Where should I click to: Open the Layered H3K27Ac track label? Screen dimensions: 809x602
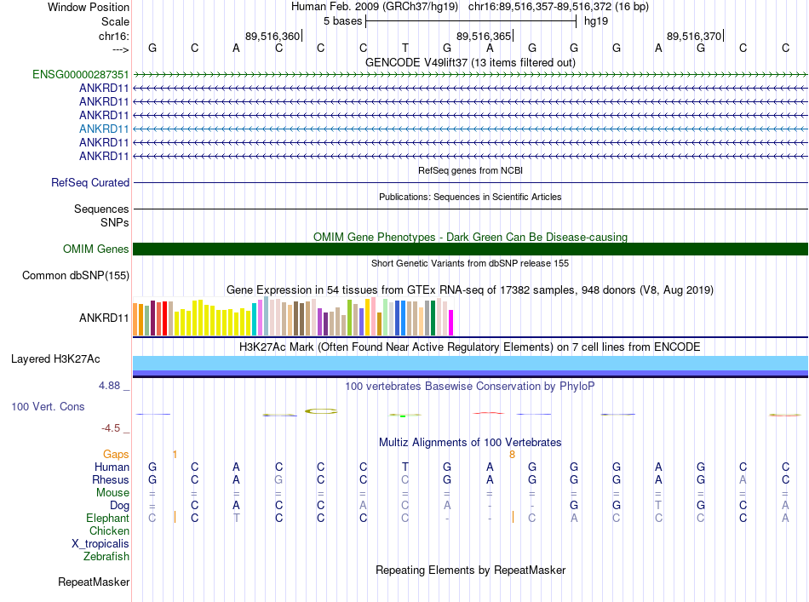pyautogui.click(x=55, y=358)
